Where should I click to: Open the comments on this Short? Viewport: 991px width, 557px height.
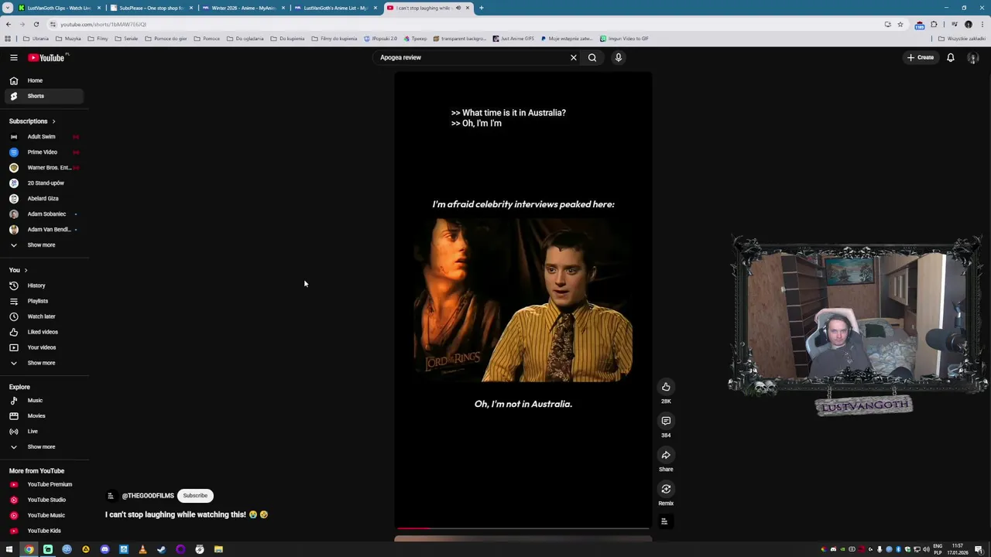point(666,421)
